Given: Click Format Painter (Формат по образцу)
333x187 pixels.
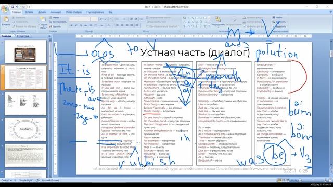Looking at the screenshot, I should (24, 26).
